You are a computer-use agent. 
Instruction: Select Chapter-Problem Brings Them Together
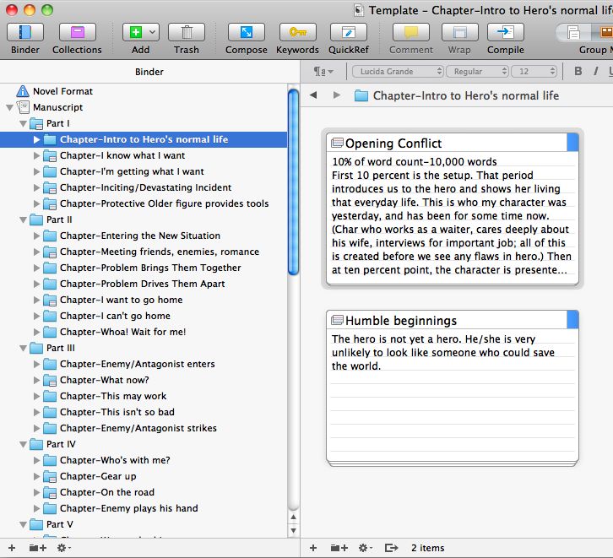[x=150, y=268]
